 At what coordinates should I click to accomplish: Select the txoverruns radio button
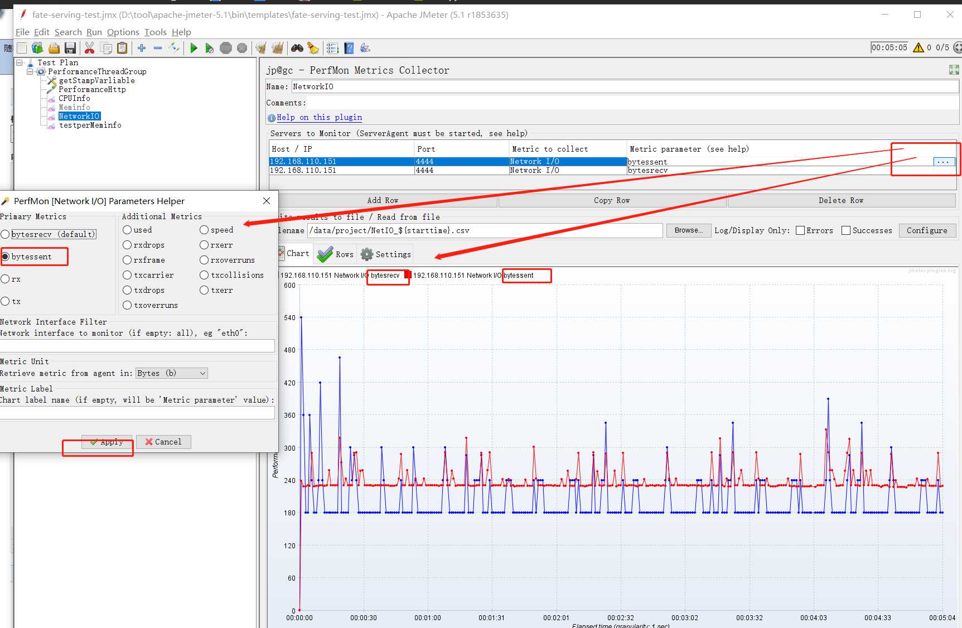pos(127,305)
